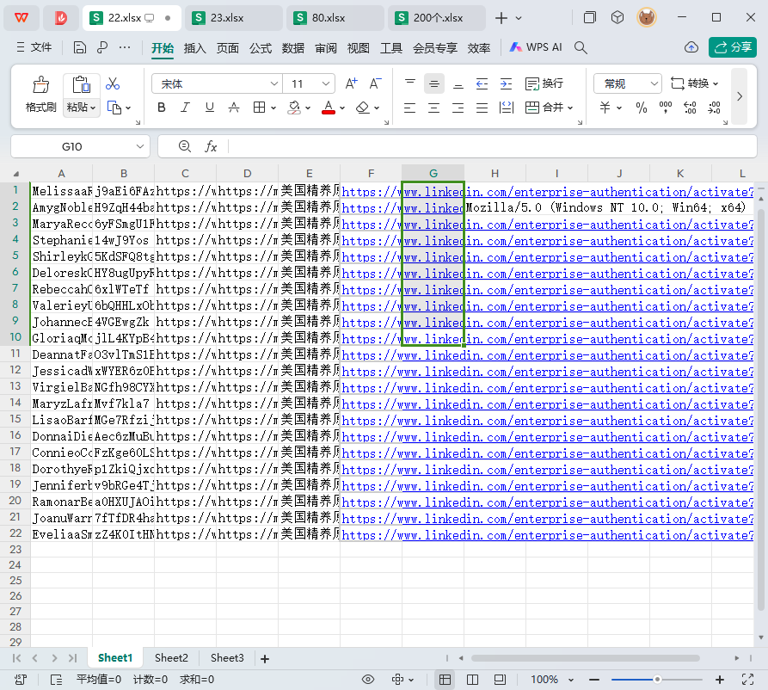
Task: Expand the border style dropdown arrow
Action: [x=273, y=108]
